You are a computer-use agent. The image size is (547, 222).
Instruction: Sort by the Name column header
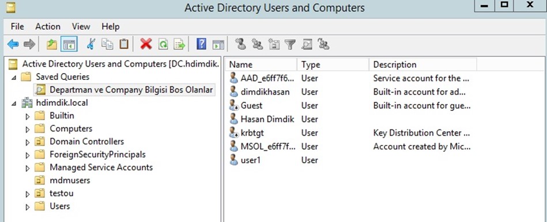click(x=262, y=65)
